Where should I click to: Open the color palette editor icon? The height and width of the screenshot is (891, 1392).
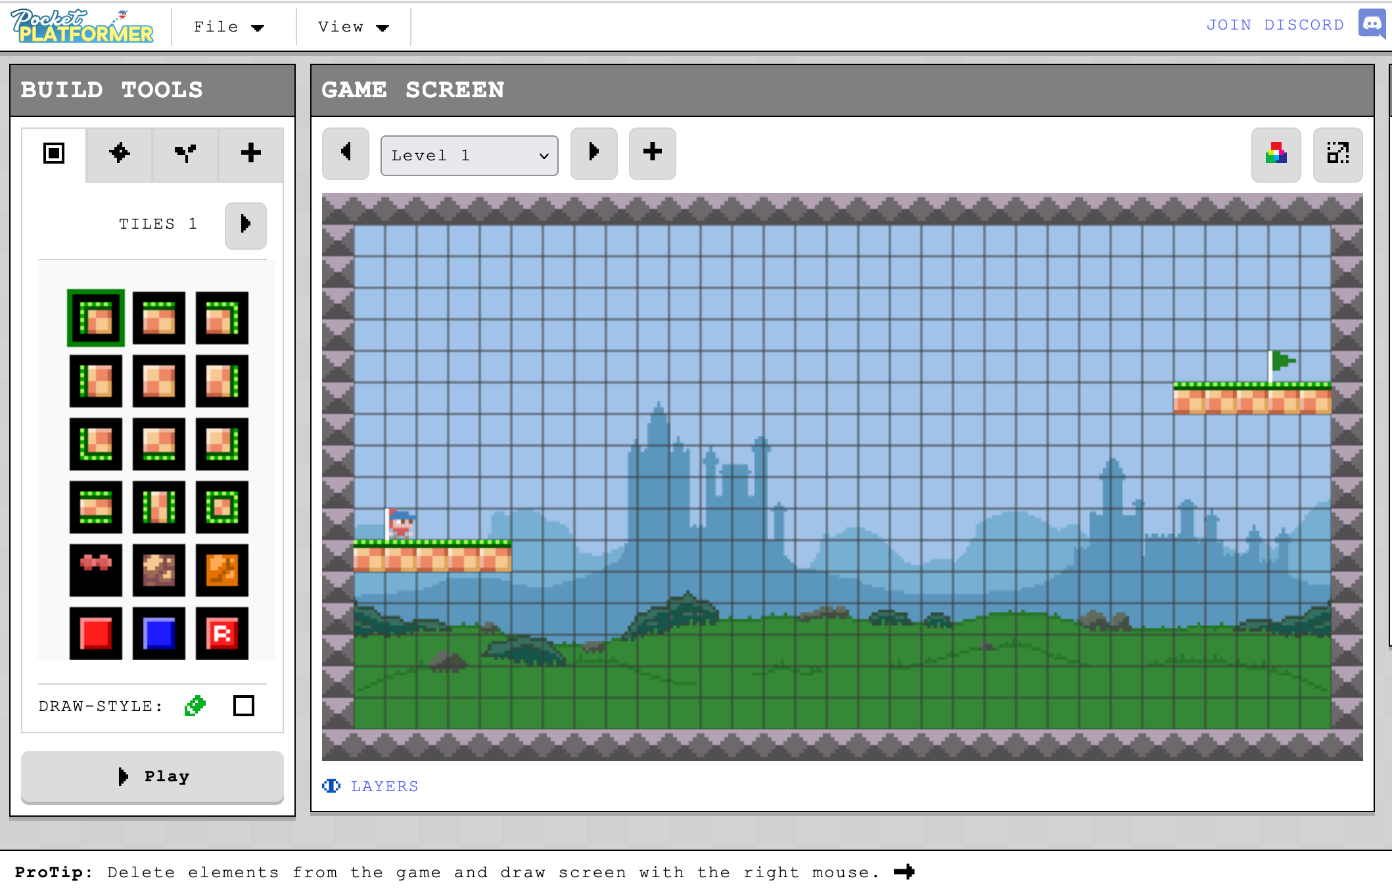[x=1276, y=154]
